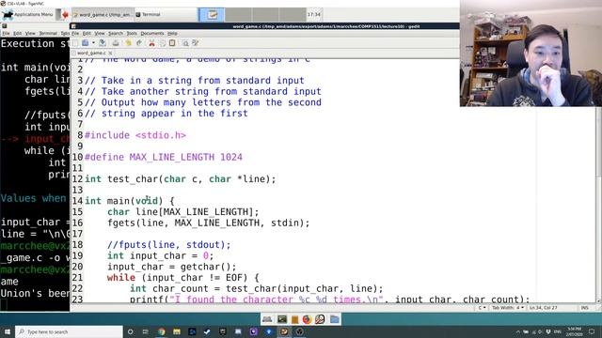Click the #define MAX_LINE_LENGTH 1024 line
Image resolution: width=602 pixels, height=338 pixels.
pyautogui.click(x=163, y=157)
